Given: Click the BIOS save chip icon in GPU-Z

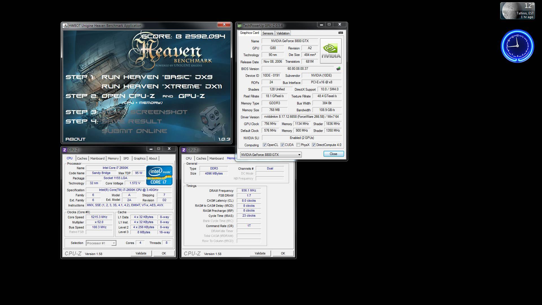Looking at the screenshot, I should 338,69.
